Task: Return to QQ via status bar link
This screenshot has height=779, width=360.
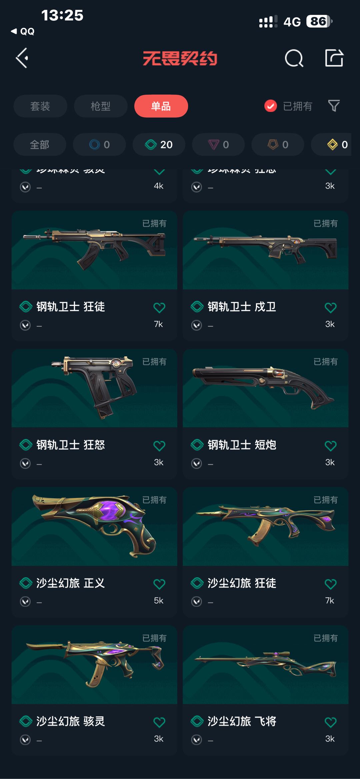Action: [x=23, y=31]
